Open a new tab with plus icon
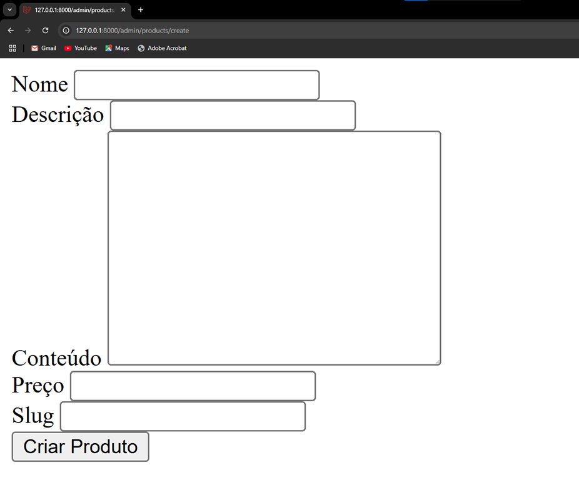 tap(141, 10)
